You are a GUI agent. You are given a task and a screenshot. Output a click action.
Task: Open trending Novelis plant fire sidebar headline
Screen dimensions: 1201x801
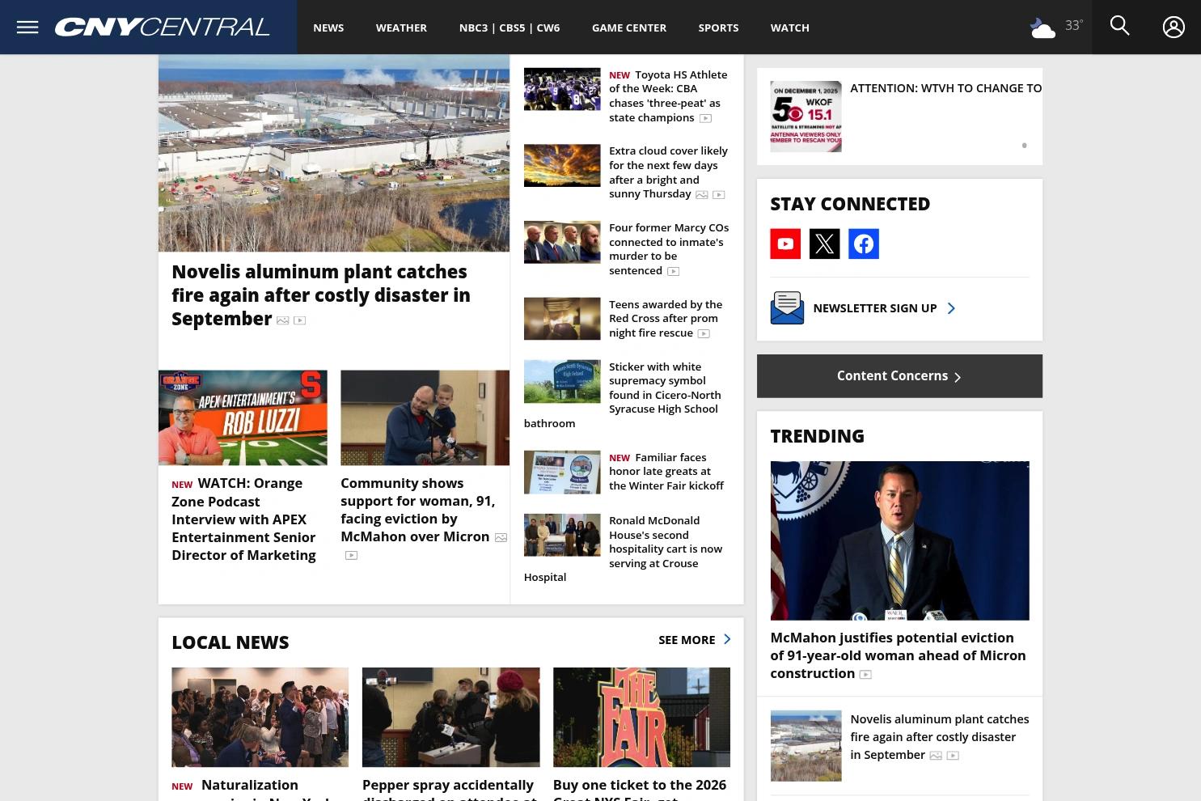pyautogui.click(x=939, y=737)
